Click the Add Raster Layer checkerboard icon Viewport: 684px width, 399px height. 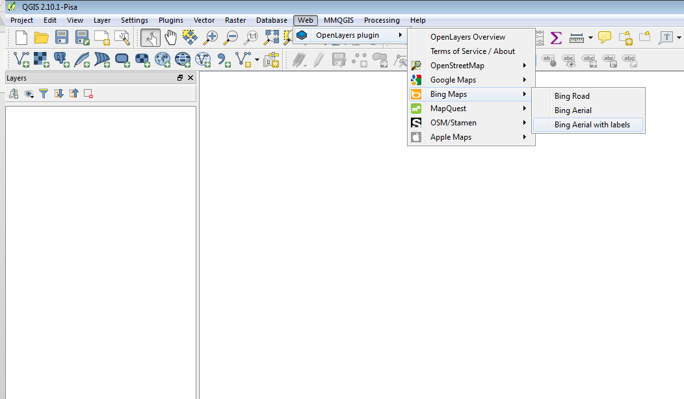[x=42, y=59]
